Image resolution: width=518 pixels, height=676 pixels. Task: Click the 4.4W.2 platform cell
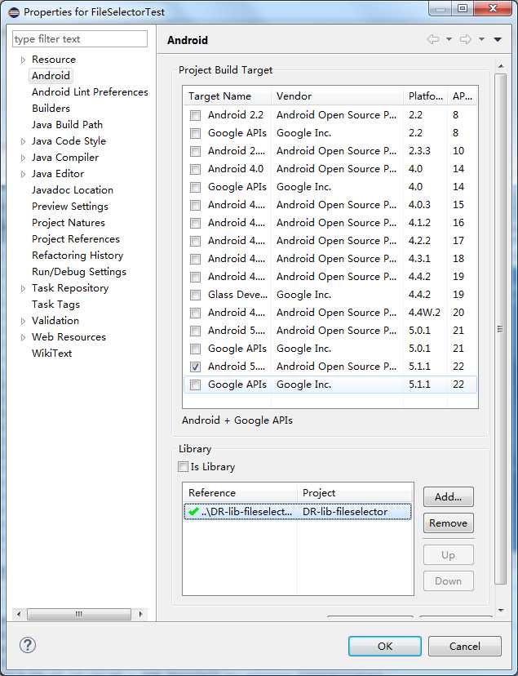click(424, 313)
